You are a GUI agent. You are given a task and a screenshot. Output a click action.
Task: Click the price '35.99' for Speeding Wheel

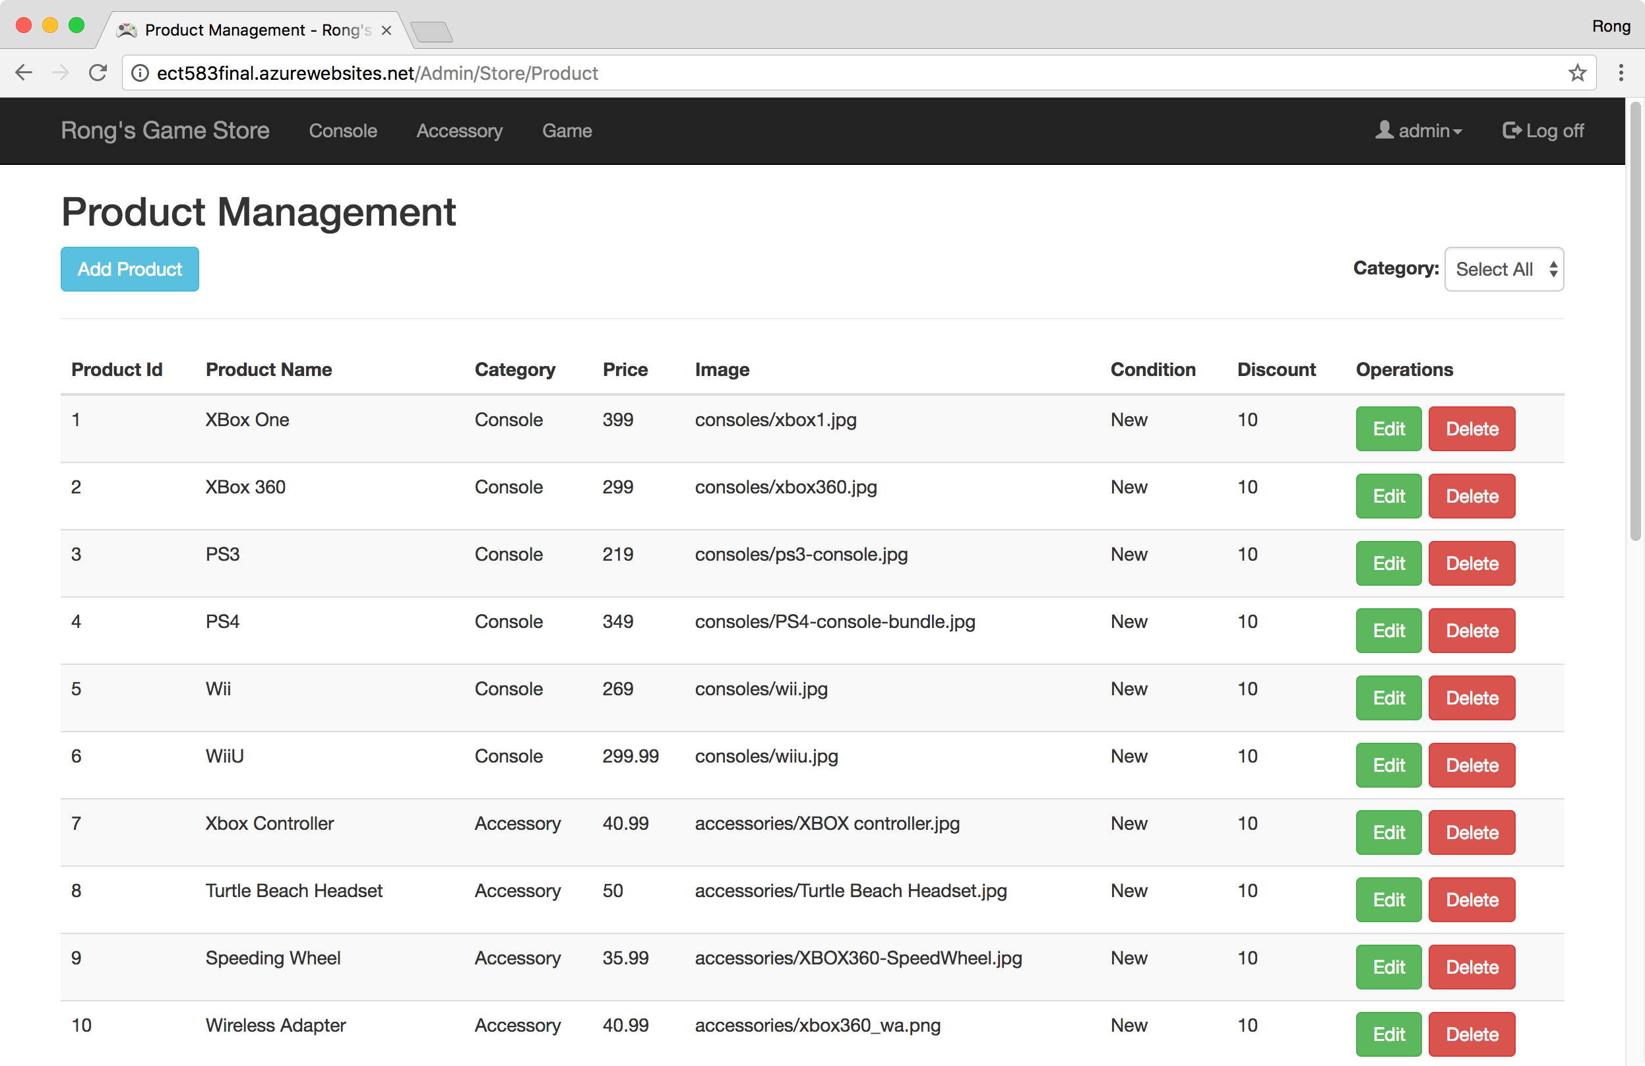(625, 958)
